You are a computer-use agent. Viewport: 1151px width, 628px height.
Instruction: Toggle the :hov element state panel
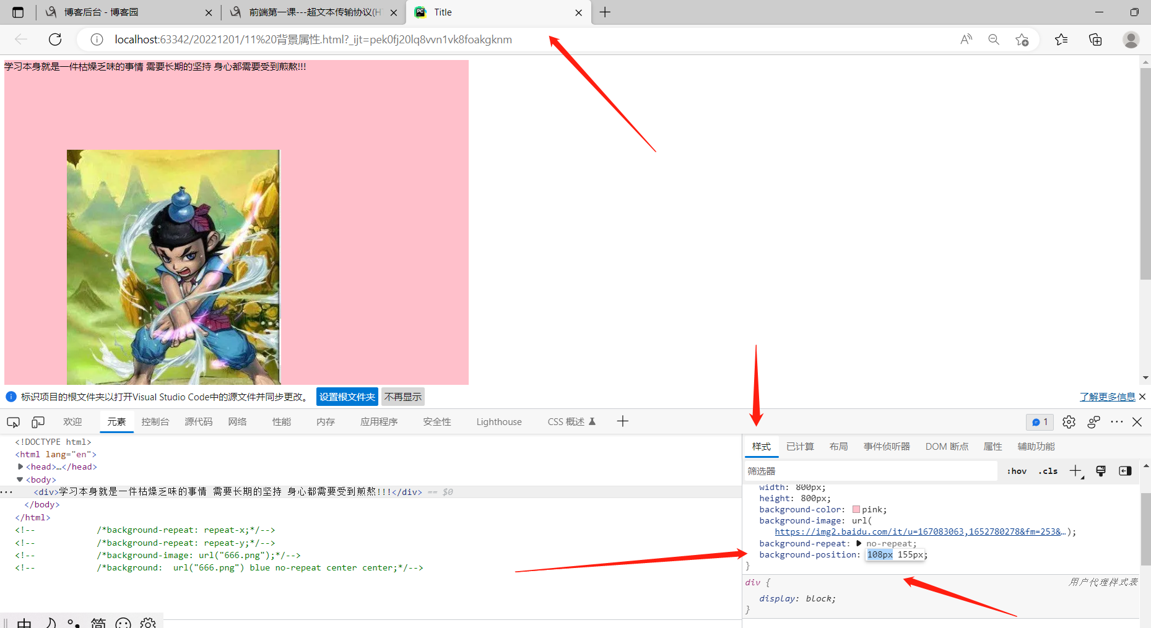(x=1017, y=471)
